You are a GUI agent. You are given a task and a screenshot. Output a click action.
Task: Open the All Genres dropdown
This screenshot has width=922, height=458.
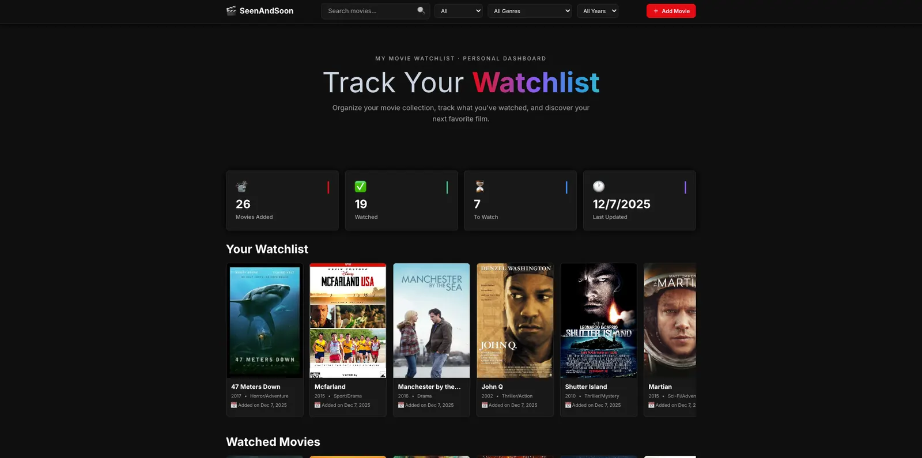(530, 11)
